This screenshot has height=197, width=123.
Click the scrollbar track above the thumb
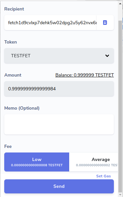pyautogui.click(x=120, y=13)
